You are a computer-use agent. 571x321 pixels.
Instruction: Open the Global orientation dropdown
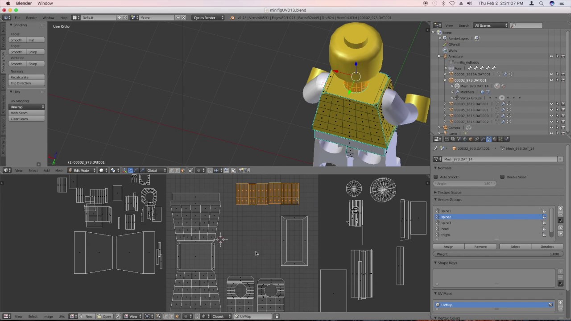click(x=156, y=170)
